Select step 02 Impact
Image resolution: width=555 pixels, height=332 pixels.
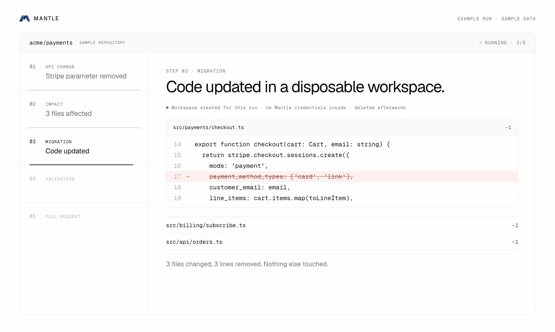click(x=84, y=109)
